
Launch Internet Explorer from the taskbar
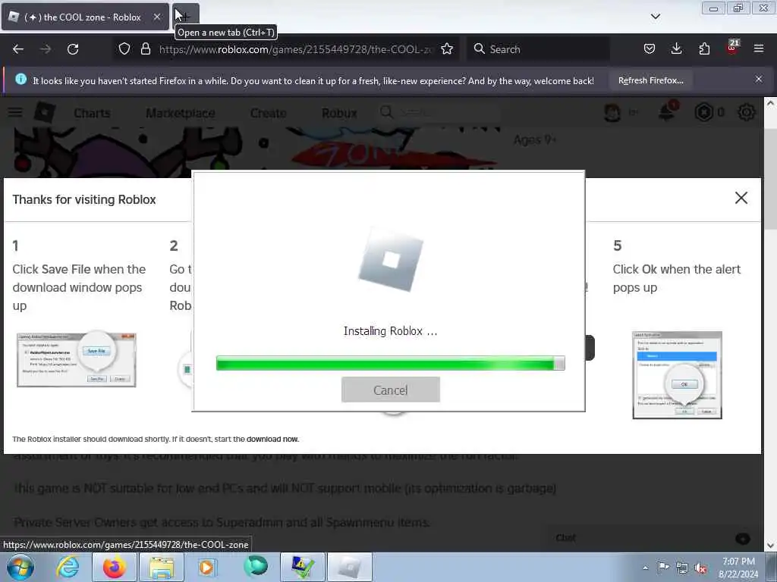click(x=67, y=567)
